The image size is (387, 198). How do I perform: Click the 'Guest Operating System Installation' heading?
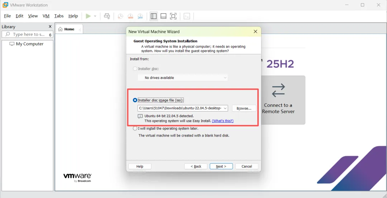pos(165,41)
